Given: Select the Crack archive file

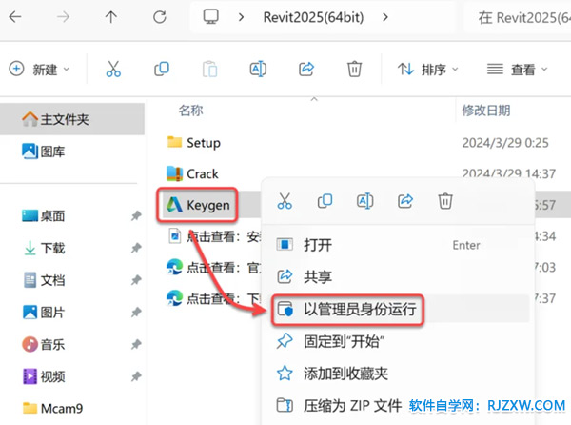Looking at the screenshot, I should click(x=192, y=173).
